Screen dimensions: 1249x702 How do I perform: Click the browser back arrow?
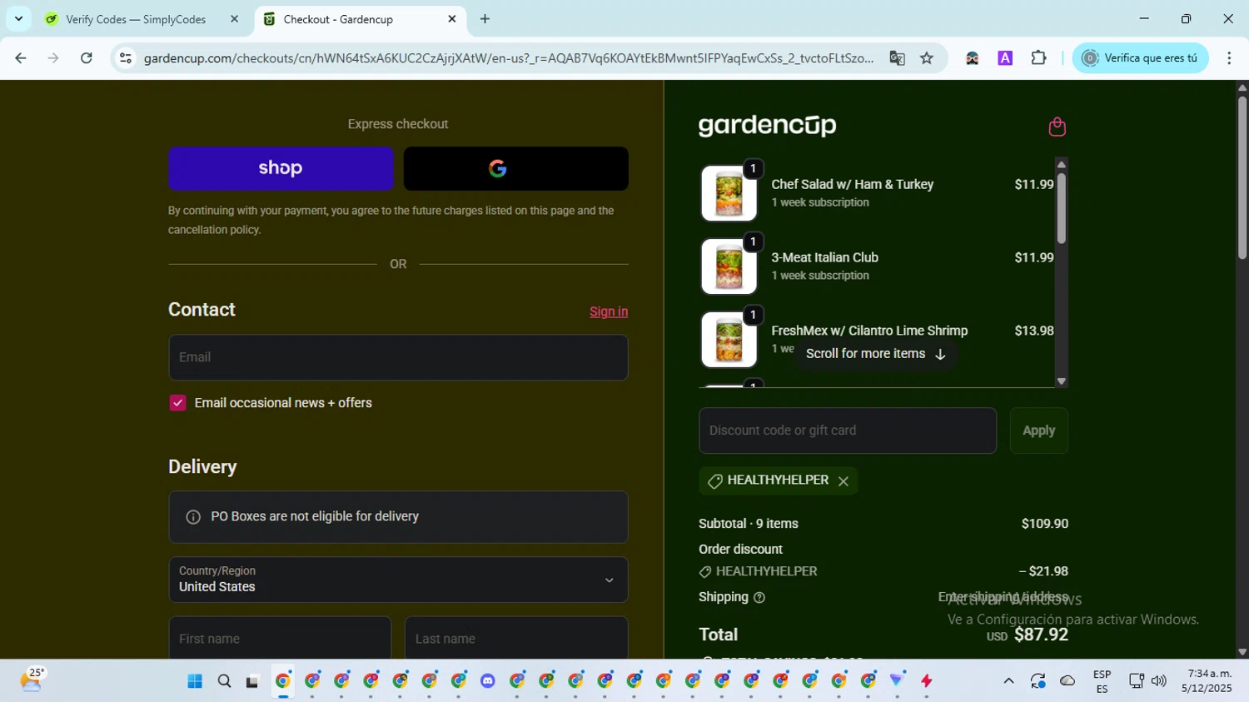pos(21,58)
